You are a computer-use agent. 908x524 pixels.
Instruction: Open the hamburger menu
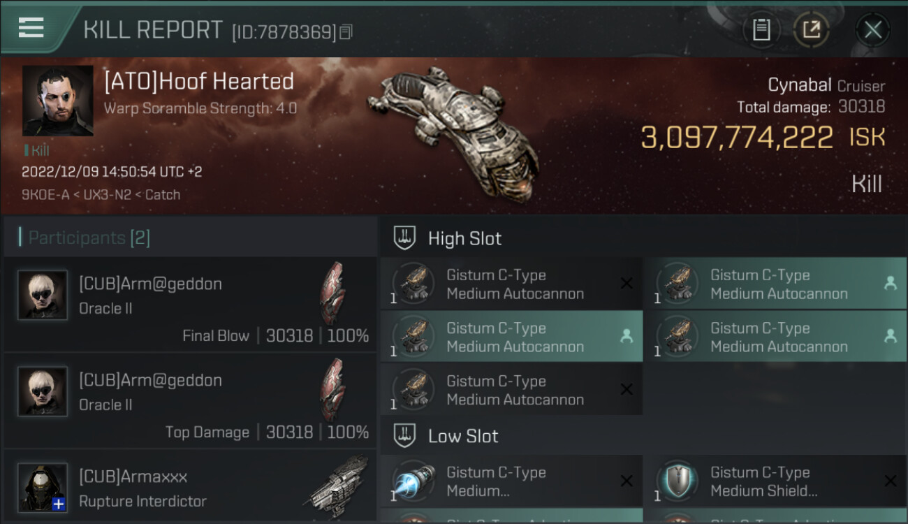[x=31, y=27]
